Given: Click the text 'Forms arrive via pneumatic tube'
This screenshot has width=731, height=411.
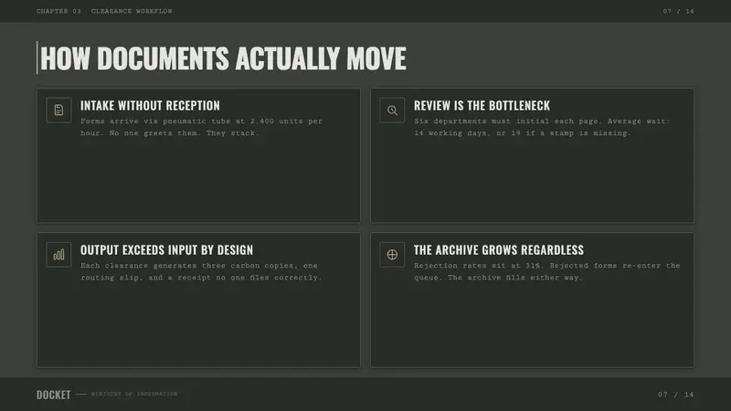Looking at the screenshot, I should [155, 121].
